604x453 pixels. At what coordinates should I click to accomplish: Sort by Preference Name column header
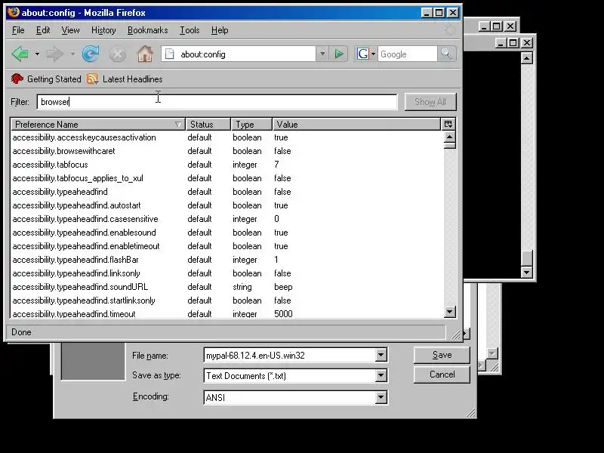[x=98, y=124]
